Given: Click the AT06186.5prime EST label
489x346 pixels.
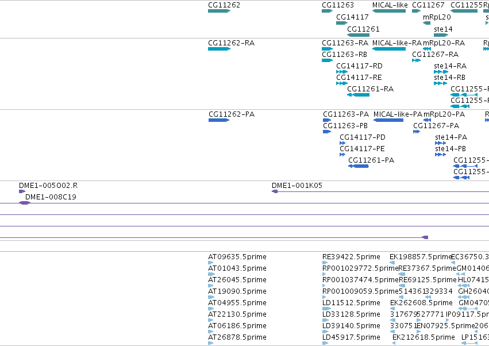Looking at the screenshot, I should coord(237,326).
